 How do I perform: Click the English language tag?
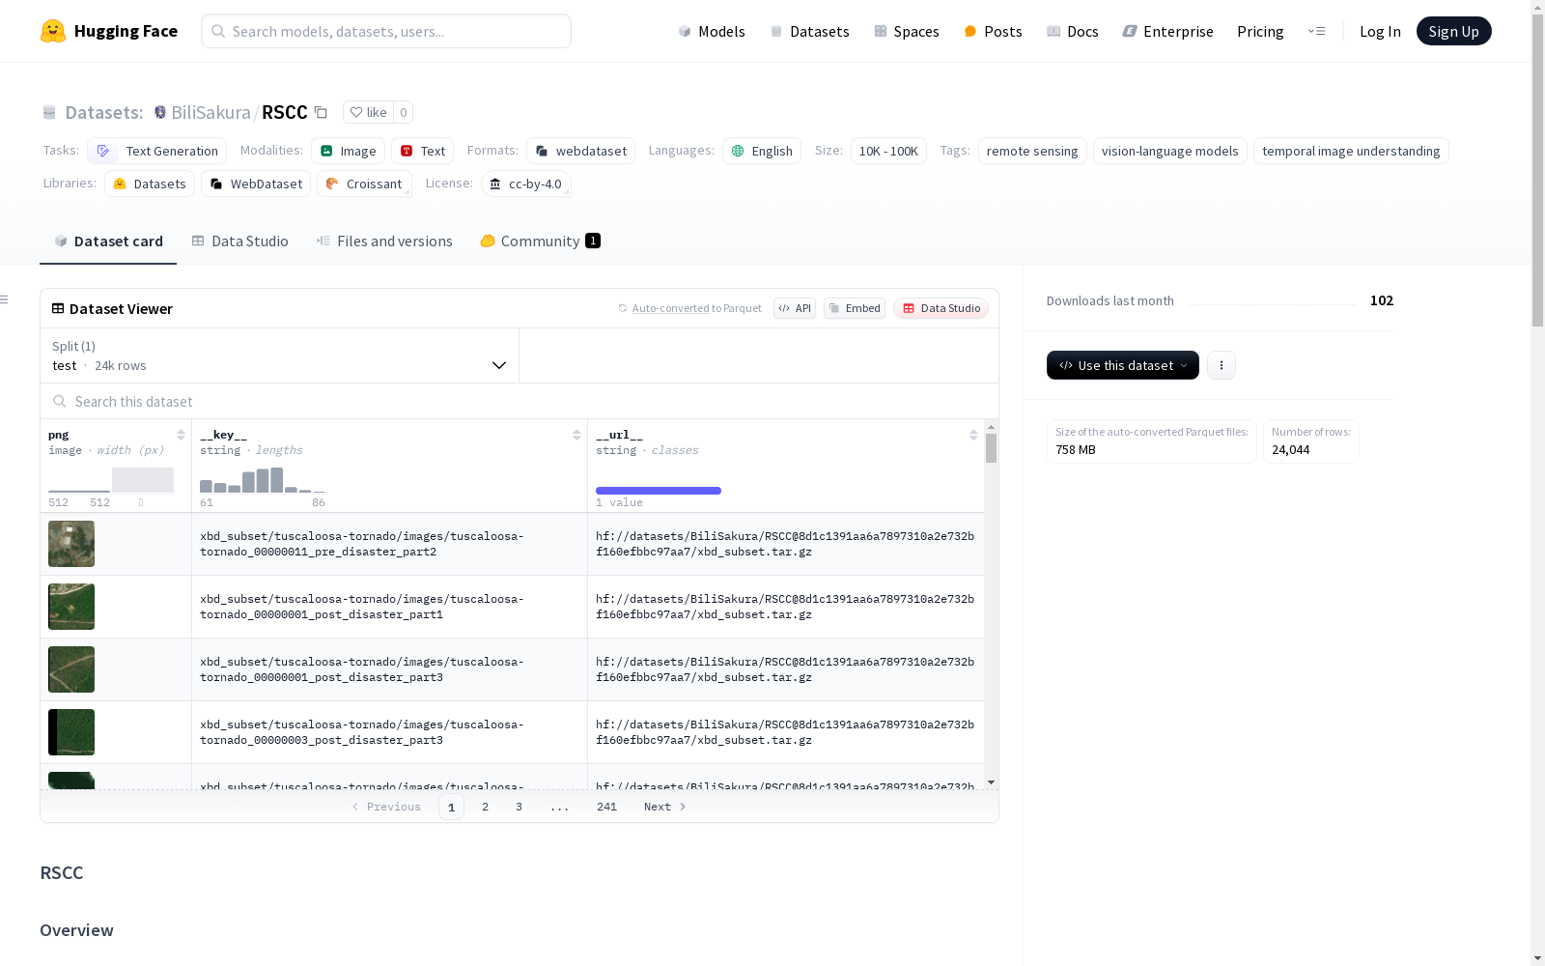tap(762, 151)
